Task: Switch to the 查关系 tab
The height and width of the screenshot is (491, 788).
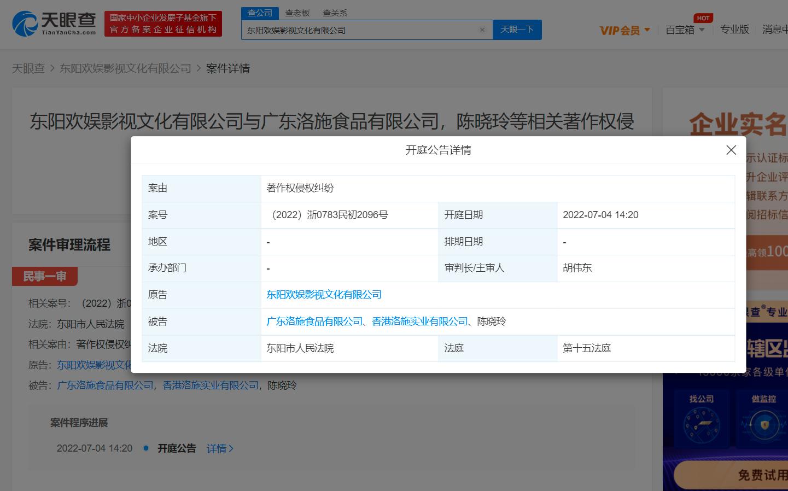Action: (334, 13)
